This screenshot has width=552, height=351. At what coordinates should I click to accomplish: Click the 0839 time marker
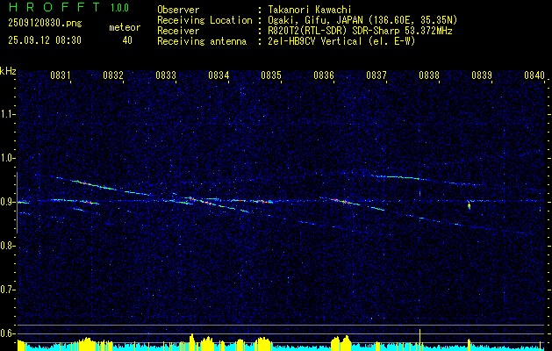[482, 75]
